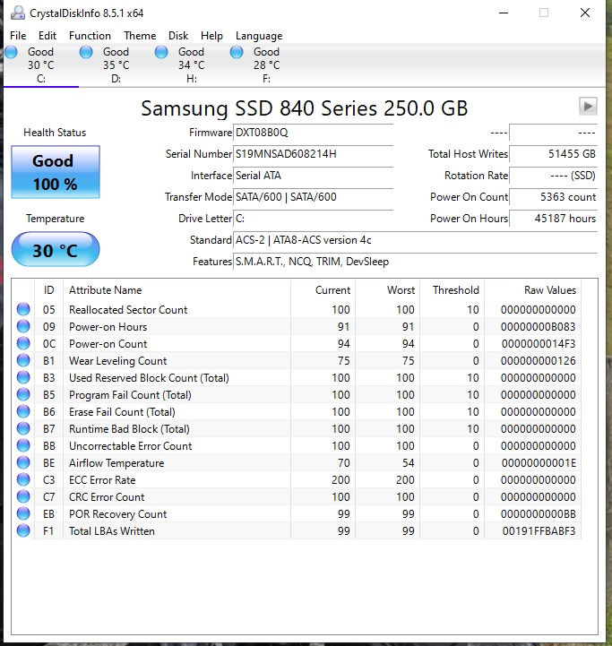The height and width of the screenshot is (646, 612).
Task: Click the raw value 00191FFBABF3
Action: (x=539, y=531)
